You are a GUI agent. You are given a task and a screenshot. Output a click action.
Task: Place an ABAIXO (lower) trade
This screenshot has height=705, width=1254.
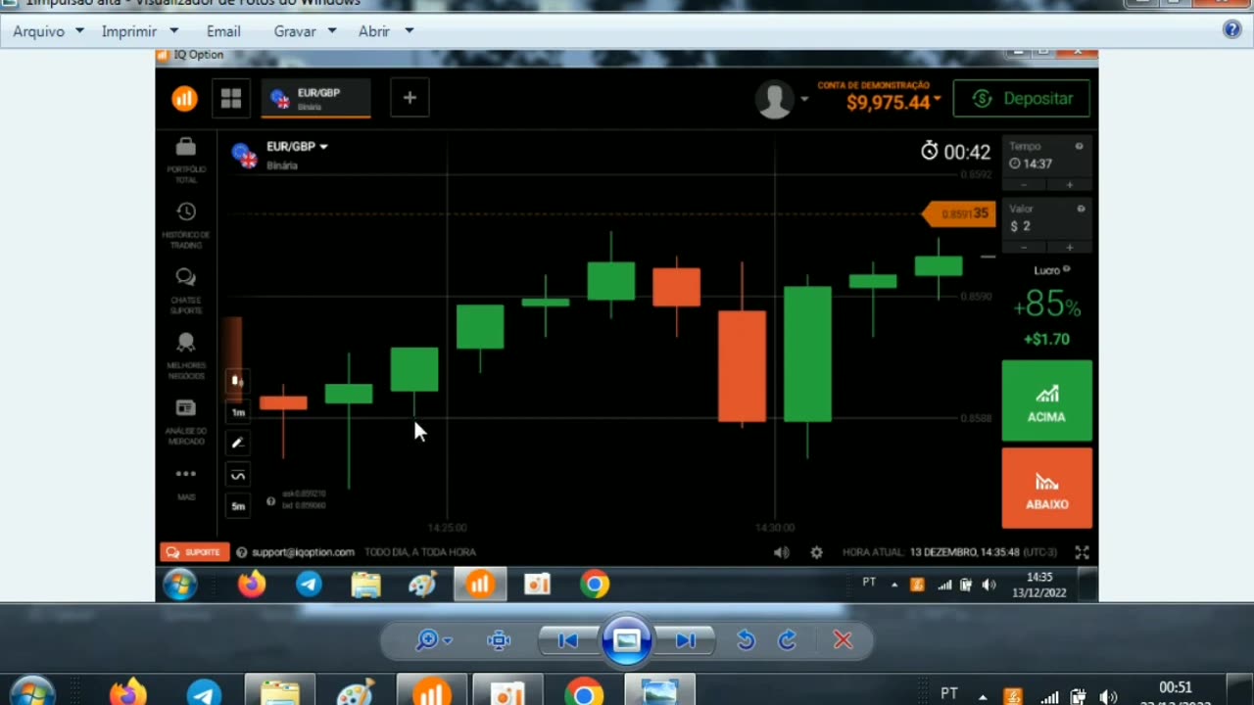pos(1046,488)
